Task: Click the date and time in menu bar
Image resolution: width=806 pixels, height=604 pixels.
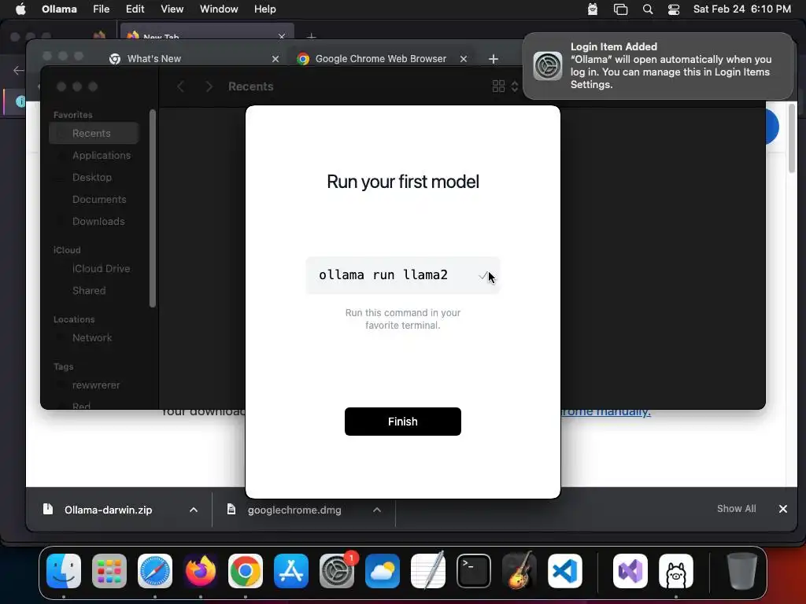Action: click(741, 9)
